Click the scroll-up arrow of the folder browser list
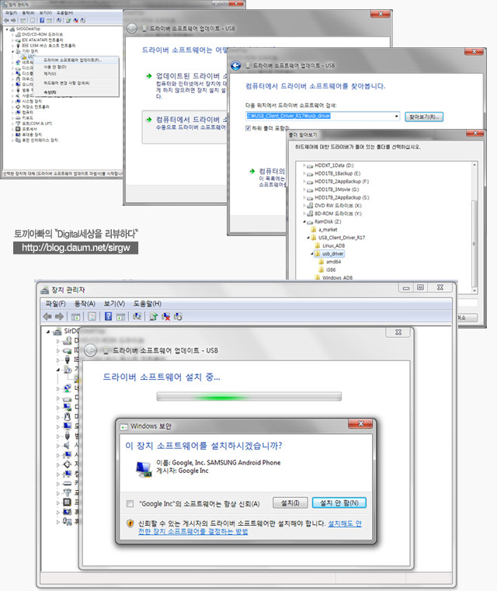Image resolution: width=497 pixels, height=591 pixels. [x=474, y=165]
